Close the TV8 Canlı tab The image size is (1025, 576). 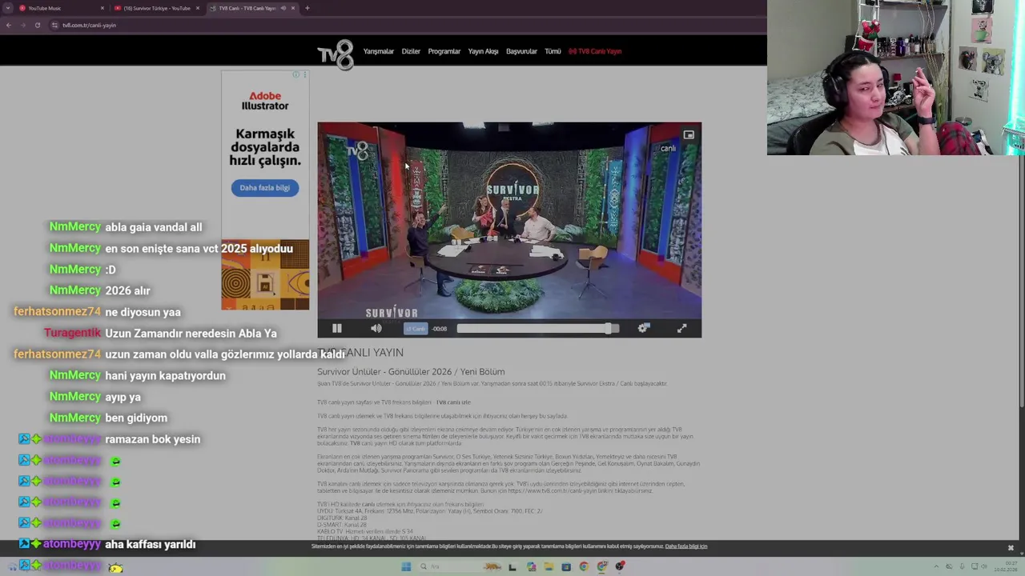(293, 8)
